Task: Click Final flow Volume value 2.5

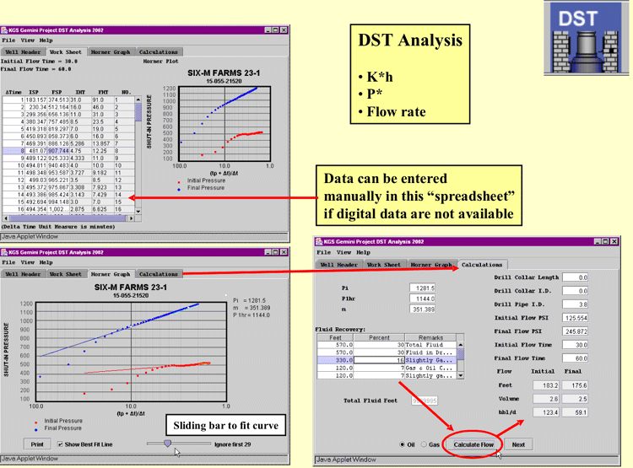Action: point(575,399)
